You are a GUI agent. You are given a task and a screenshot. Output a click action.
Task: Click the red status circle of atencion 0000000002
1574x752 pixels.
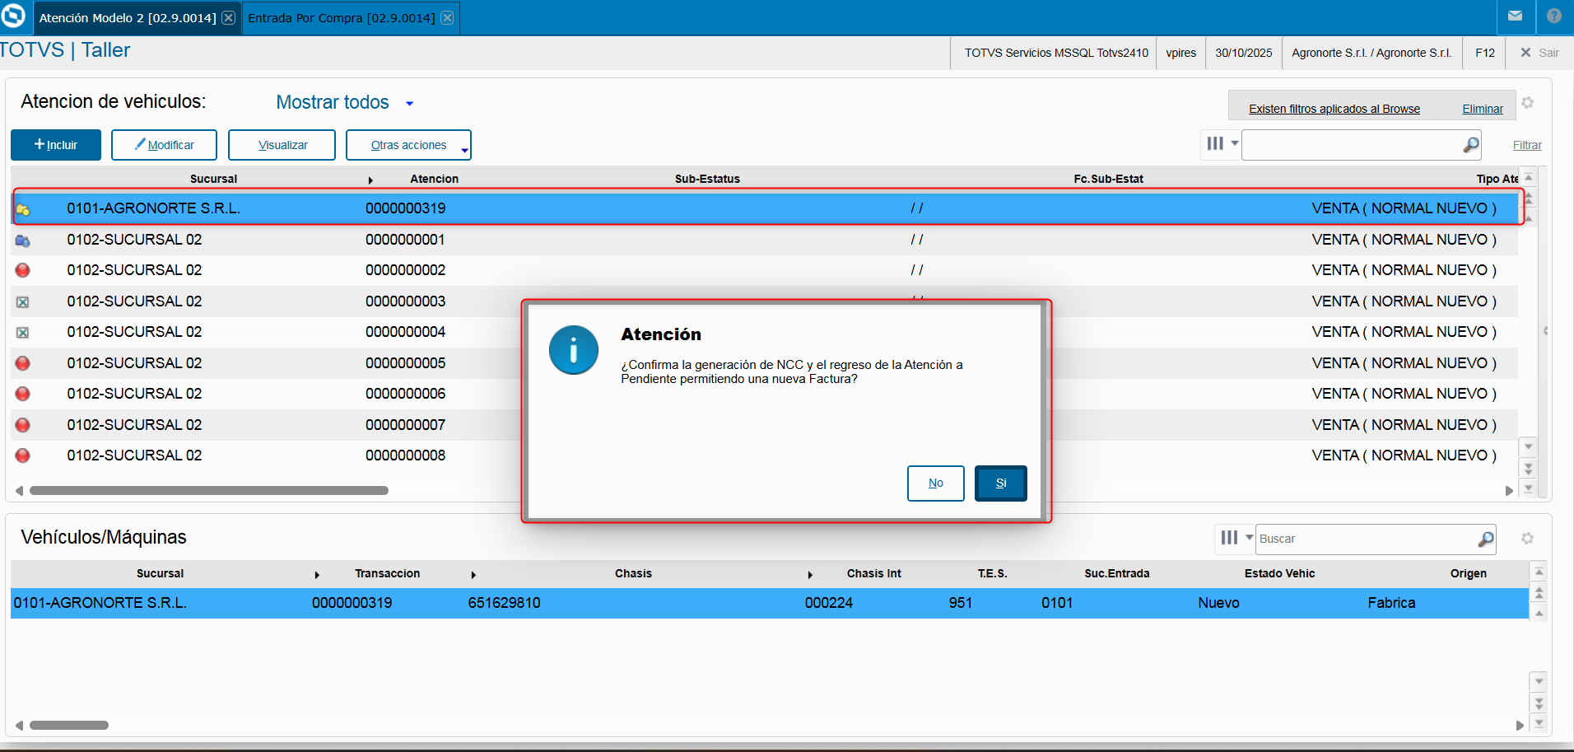(x=23, y=270)
